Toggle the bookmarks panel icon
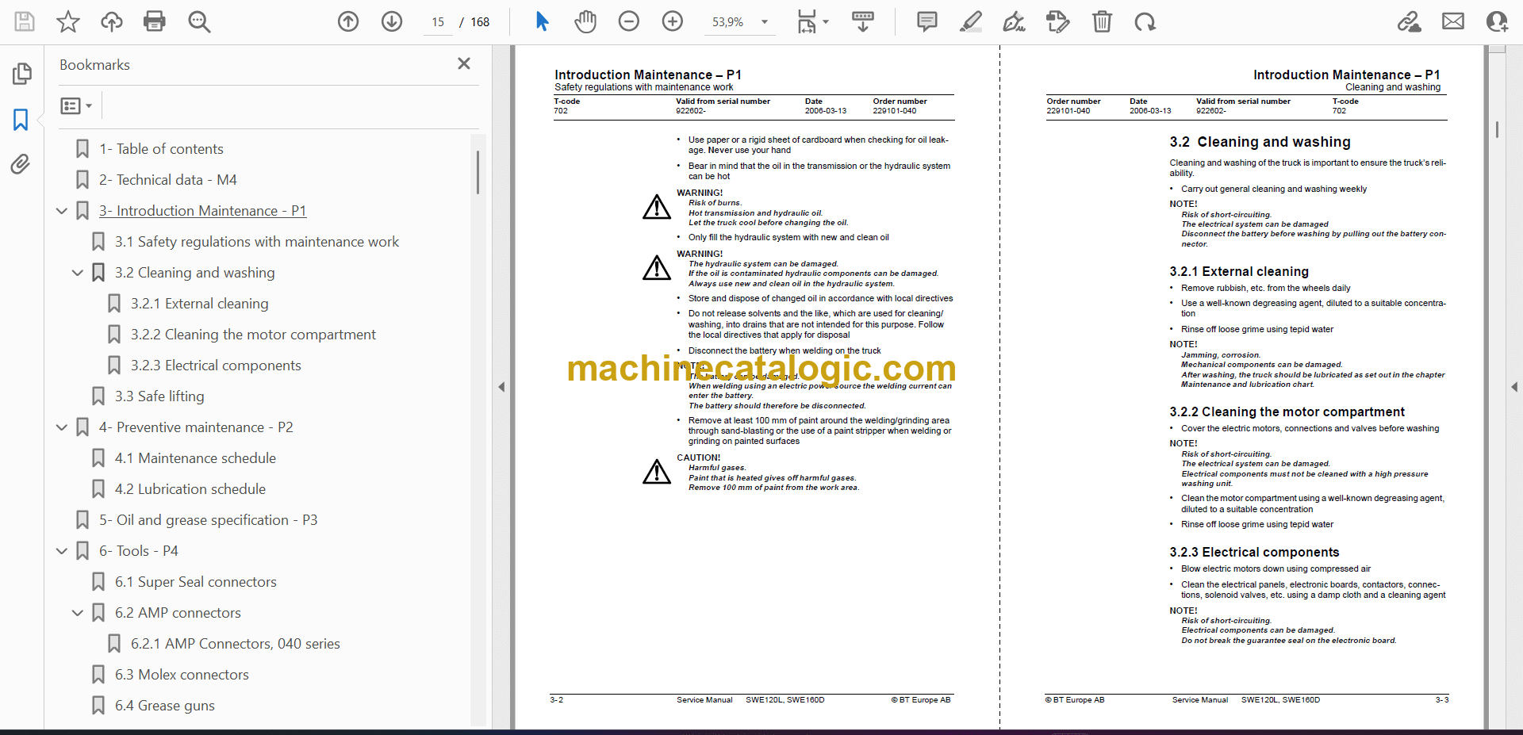The height and width of the screenshot is (735, 1523). click(21, 120)
